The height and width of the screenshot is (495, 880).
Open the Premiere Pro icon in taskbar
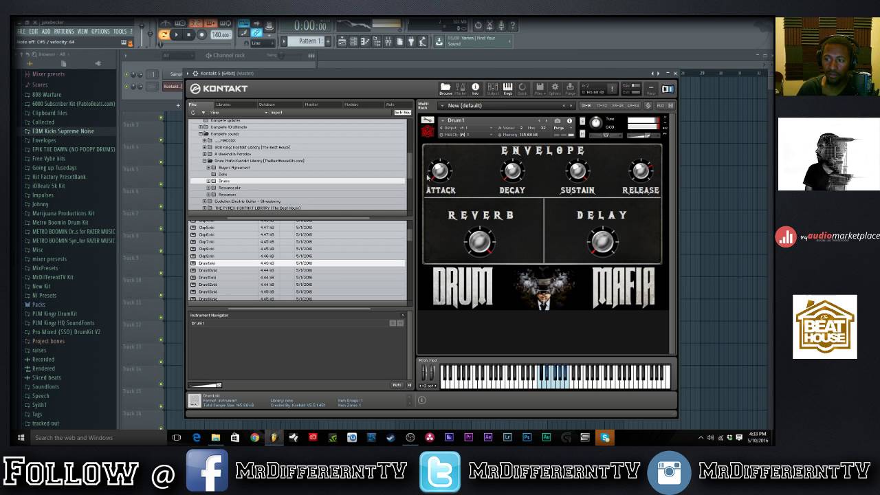469,437
